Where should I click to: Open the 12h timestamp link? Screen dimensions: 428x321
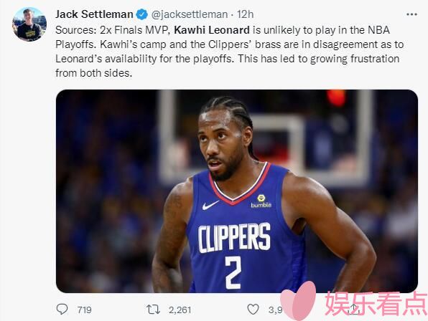245,14
